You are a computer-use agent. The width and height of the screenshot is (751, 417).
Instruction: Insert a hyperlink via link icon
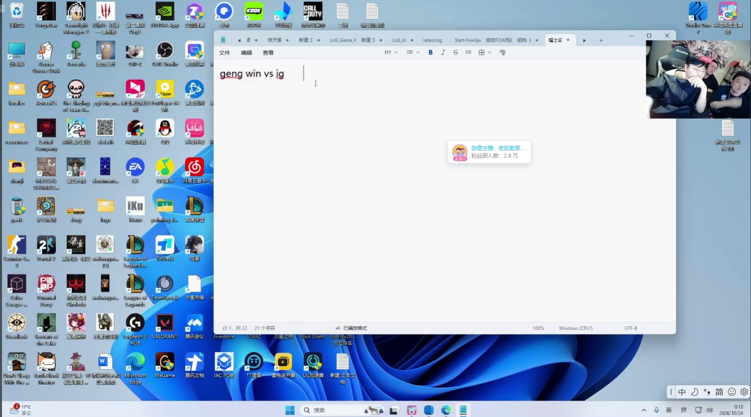coord(468,52)
